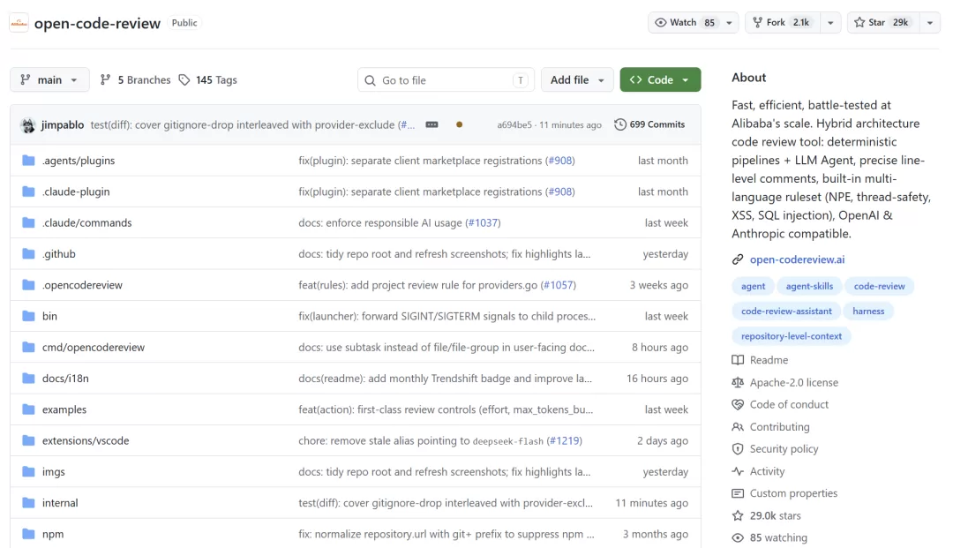
Task: Open the cmd/opencodereview folder
Action: pyautogui.click(x=94, y=348)
